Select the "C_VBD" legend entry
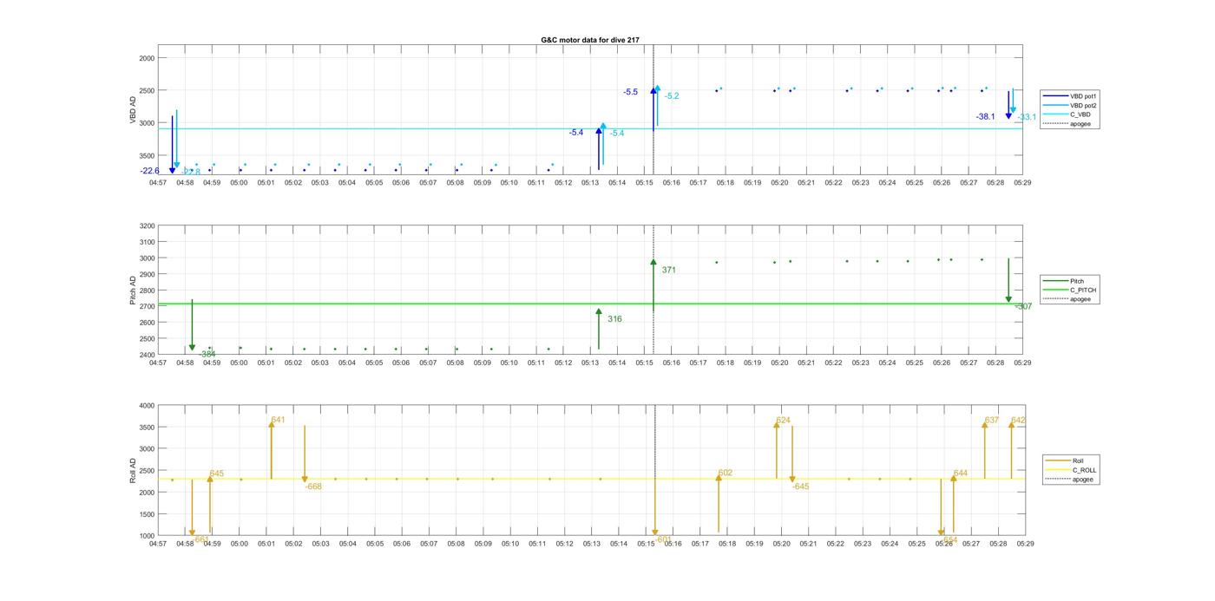This screenshot has width=1215, height=601. (1068, 114)
